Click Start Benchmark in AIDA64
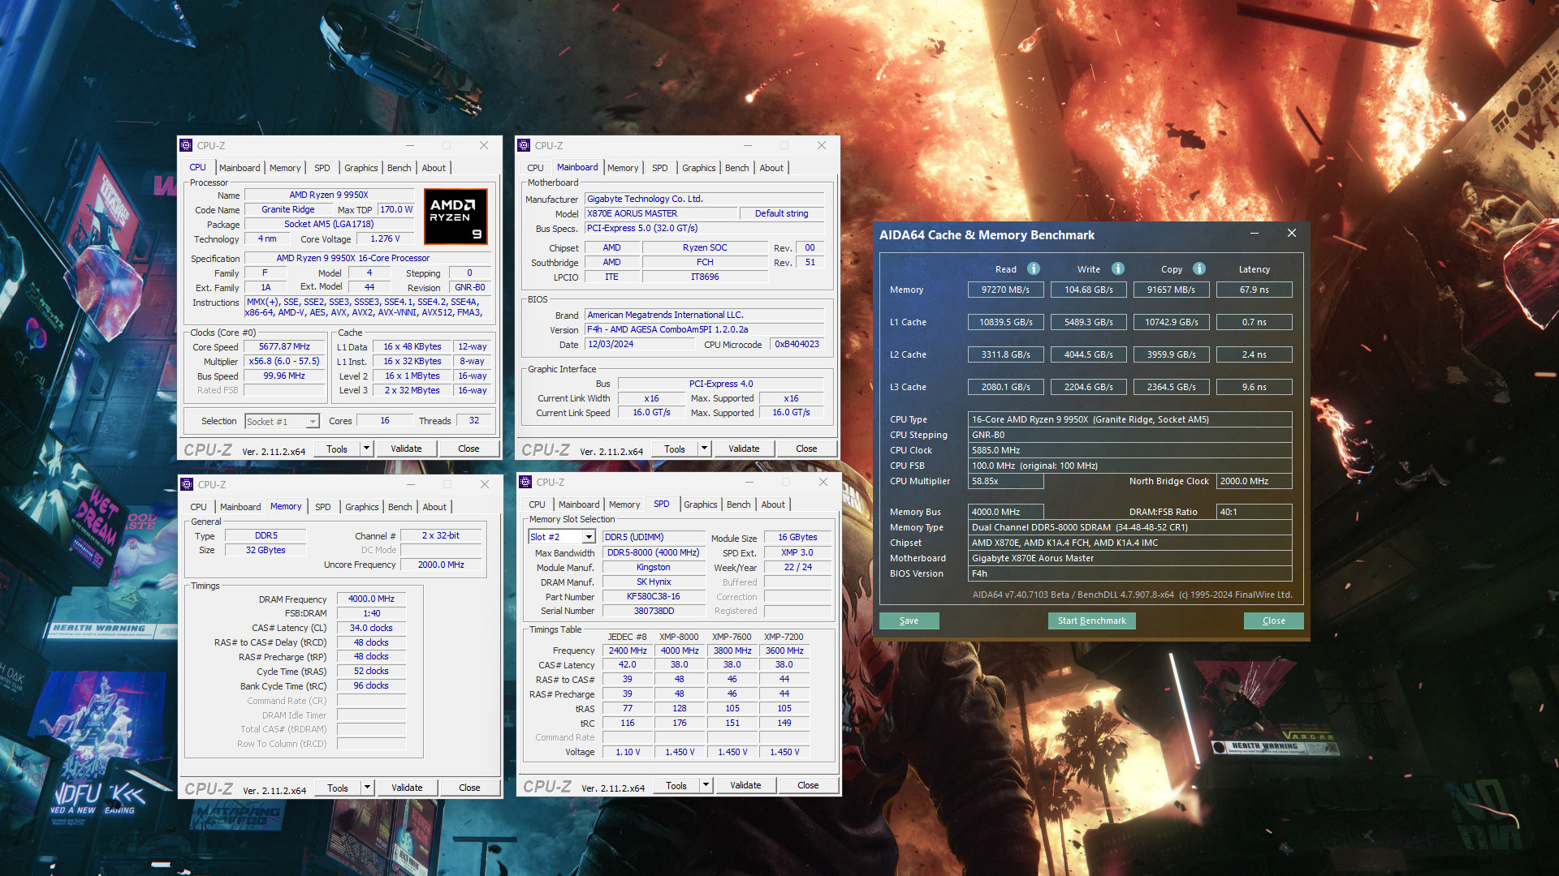 [x=1092, y=620]
